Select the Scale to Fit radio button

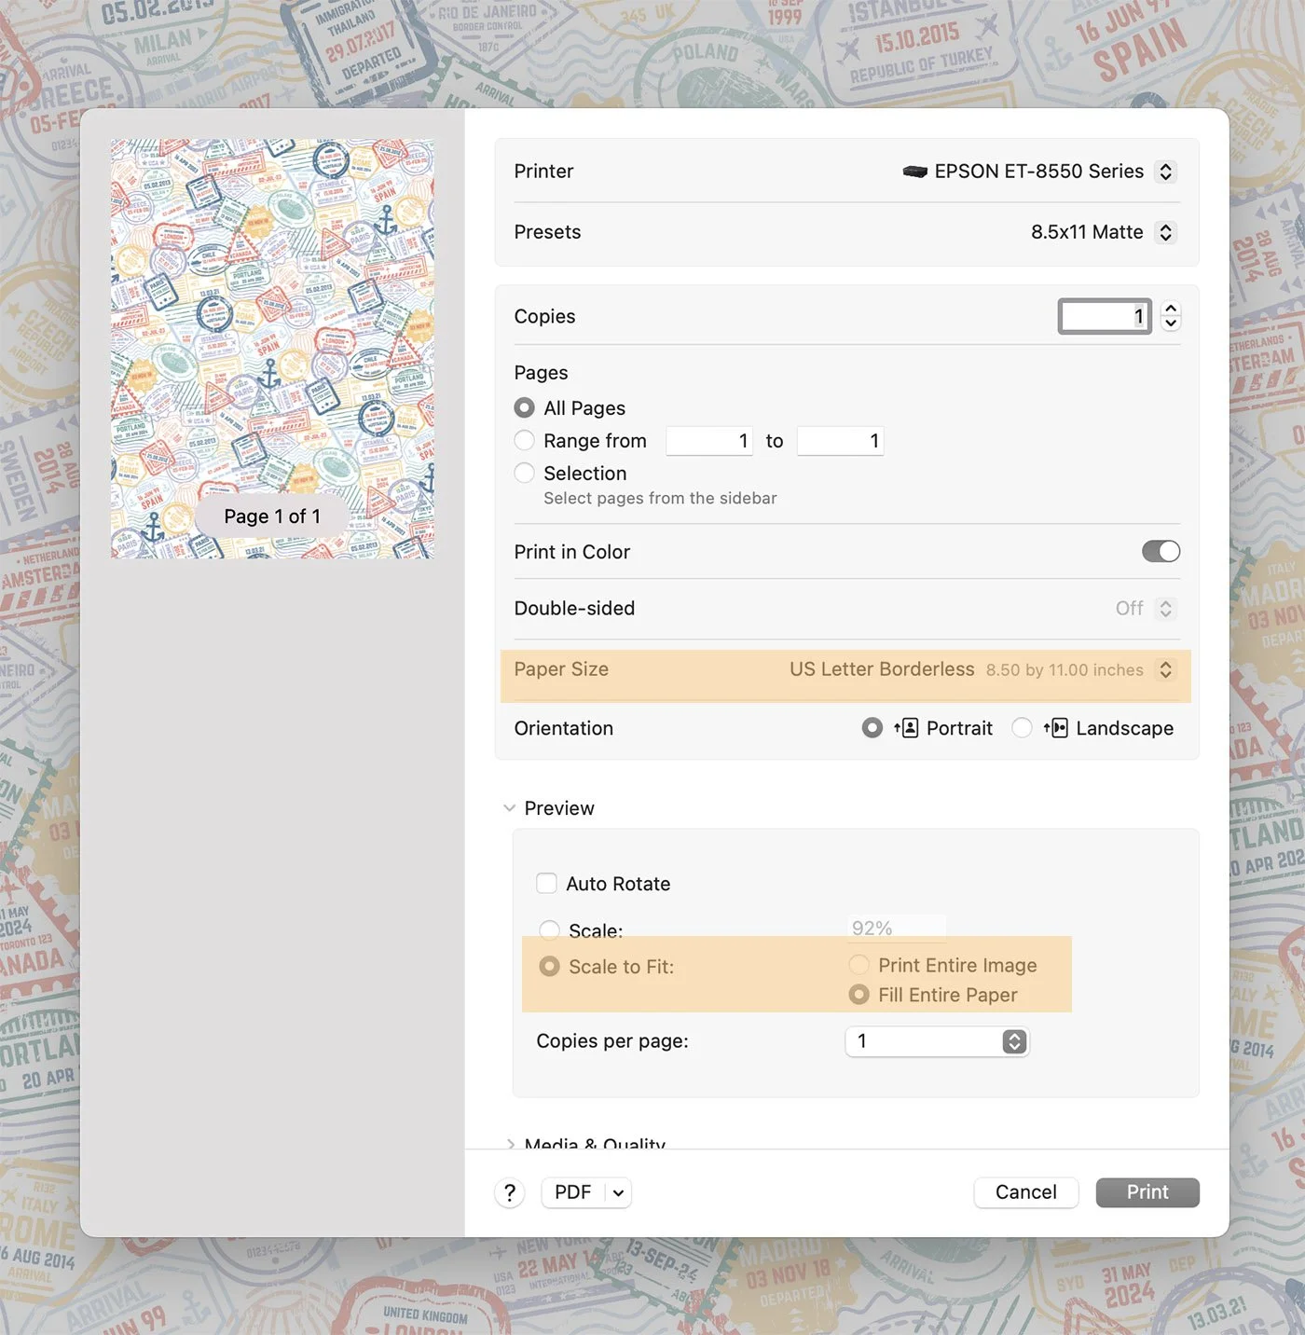(550, 967)
